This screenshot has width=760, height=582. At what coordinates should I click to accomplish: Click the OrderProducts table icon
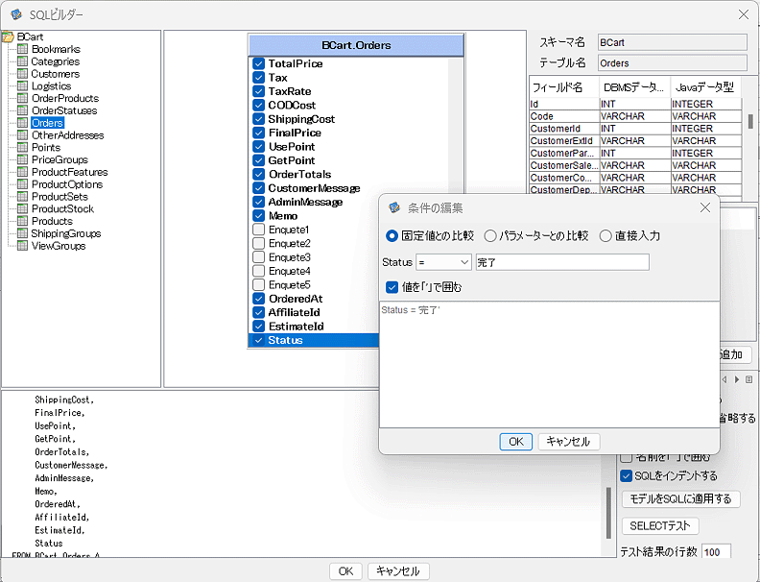pyautogui.click(x=22, y=98)
